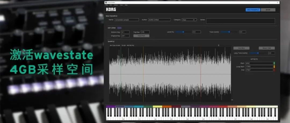290x123 pixels.
Task: Open the View menu
Action: [121, 5]
